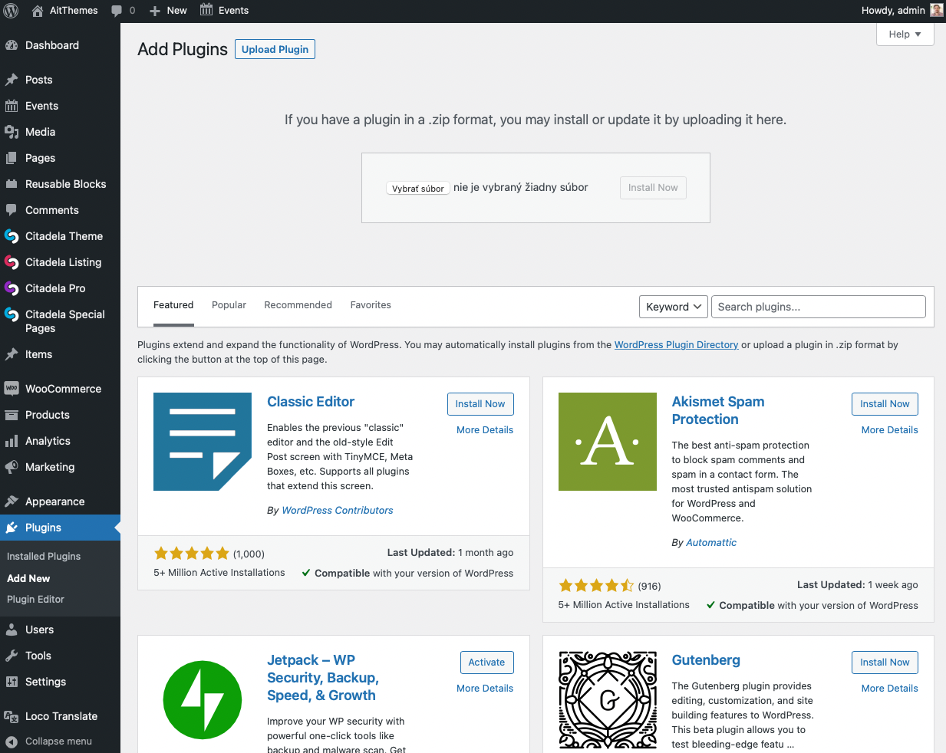Image resolution: width=946 pixels, height=753 pixels.
Task: Open the Classic Editor plugin thumbnail
Action: (x=203, y=442)
